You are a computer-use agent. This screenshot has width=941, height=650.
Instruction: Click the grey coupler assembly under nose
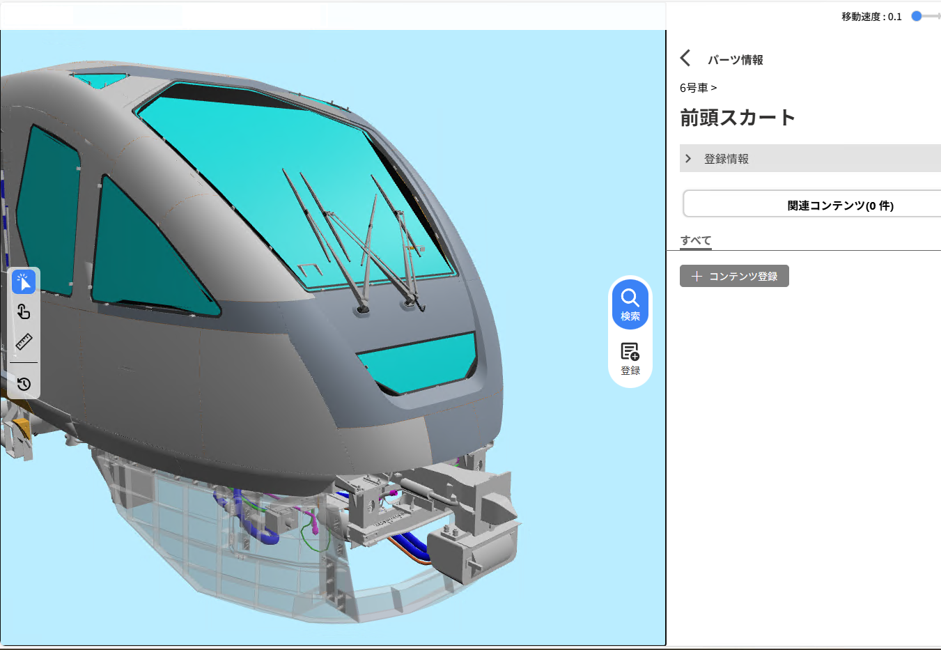(474, 543)
